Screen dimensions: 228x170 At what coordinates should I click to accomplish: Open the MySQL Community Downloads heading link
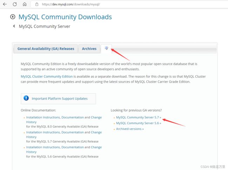[x=65, y=17]
